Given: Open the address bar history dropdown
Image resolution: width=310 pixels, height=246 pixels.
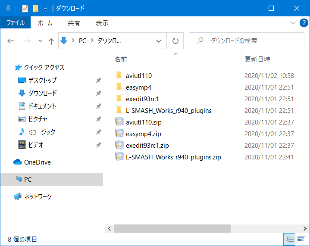Looking at the screenshot, I should (159, 41).
